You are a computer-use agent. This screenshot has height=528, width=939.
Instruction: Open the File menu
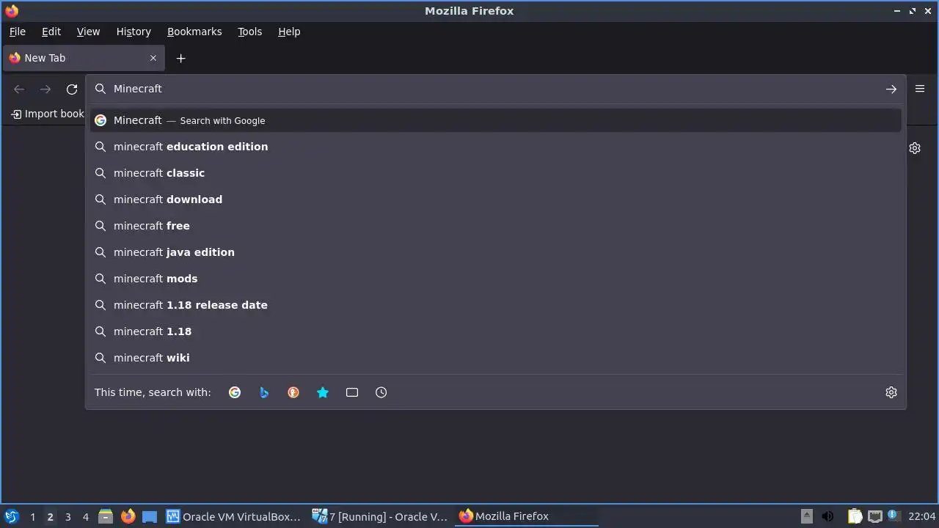tap(18, 32)
